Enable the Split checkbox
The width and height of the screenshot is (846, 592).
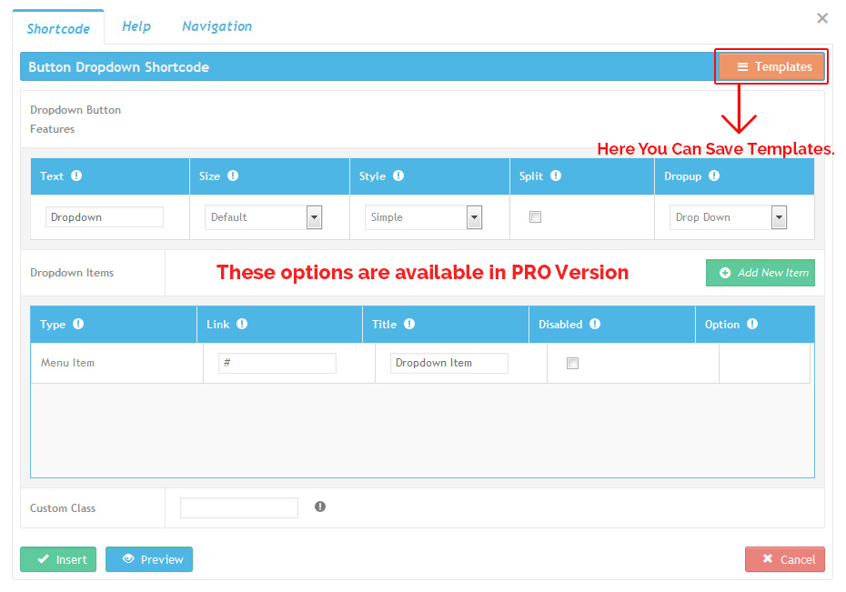click(x=536, y=217)
